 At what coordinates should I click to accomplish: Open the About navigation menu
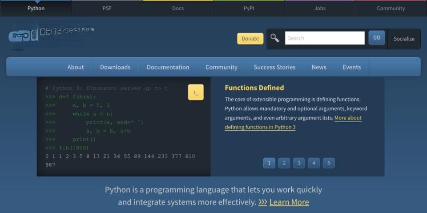point(76,67)
